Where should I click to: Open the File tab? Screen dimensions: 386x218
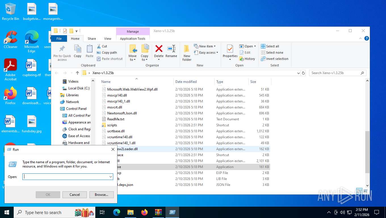59,39
